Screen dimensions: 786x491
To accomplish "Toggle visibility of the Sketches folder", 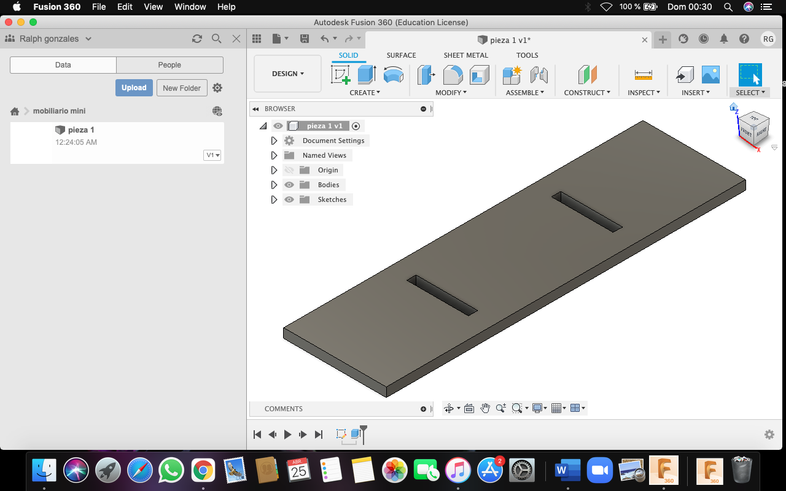I will (289, 199).
